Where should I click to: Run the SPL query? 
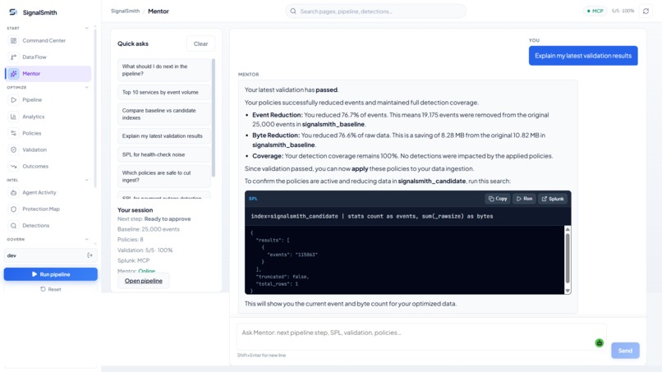click(x=524, y=199)
